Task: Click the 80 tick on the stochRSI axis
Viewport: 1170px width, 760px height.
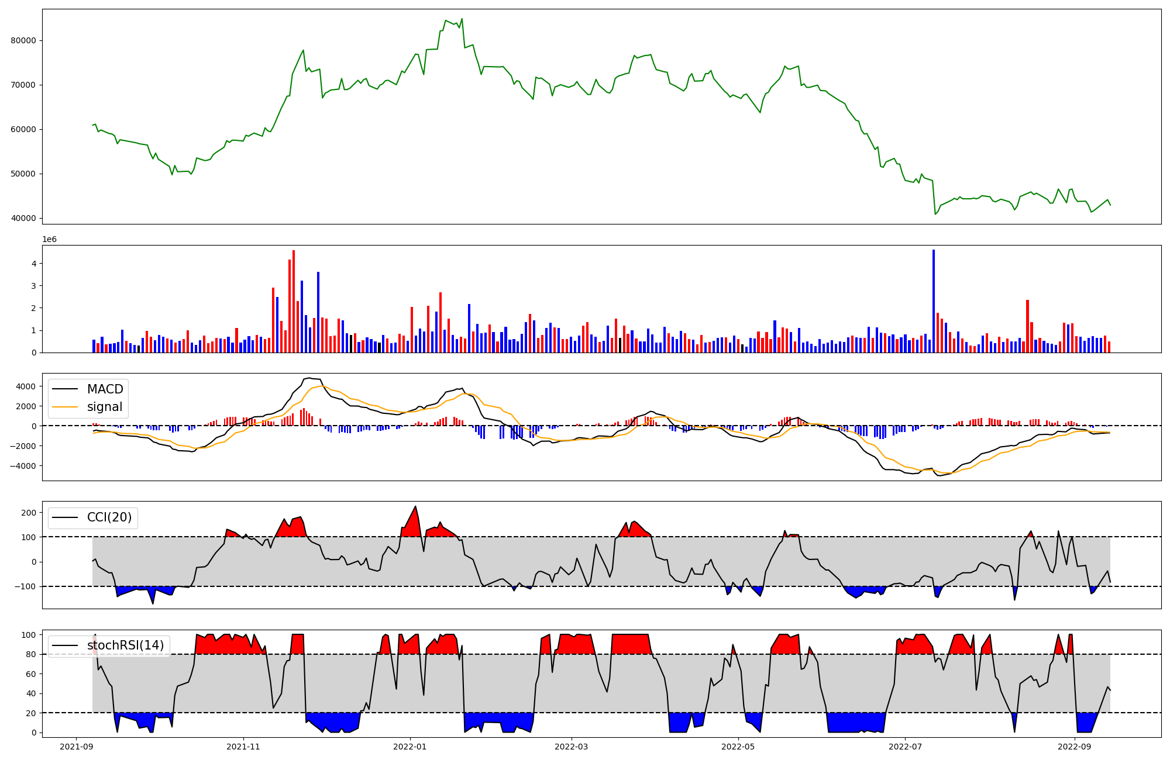Action: click(31, 655)
